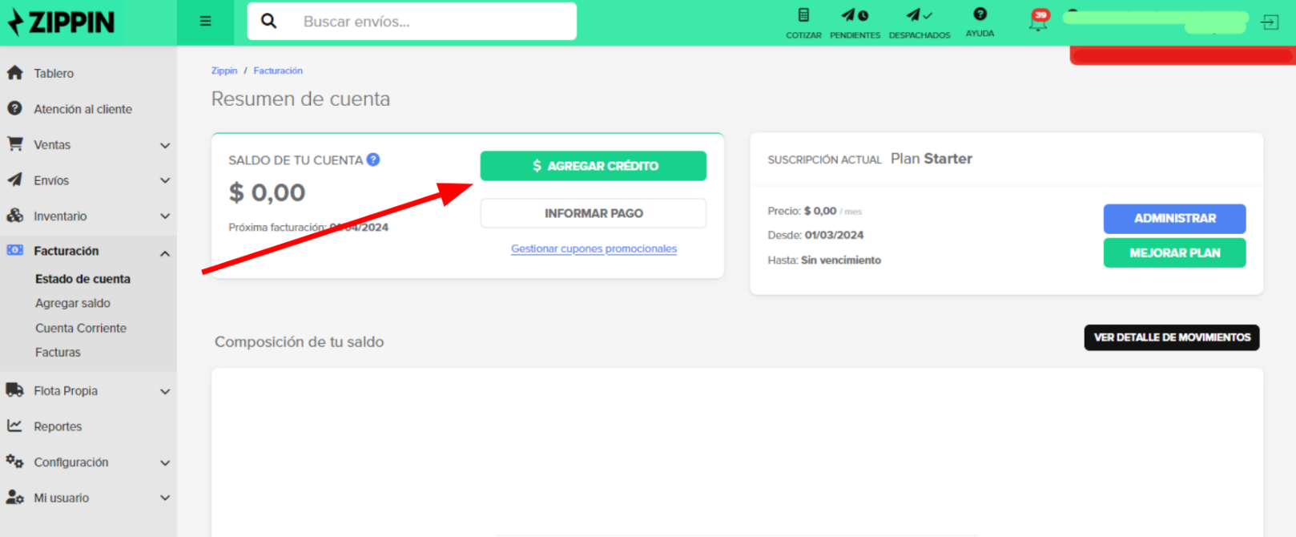Click the Mejorar Plan button
Image resolution: width=1296 pixels, height=537 pixels.
1174,252
